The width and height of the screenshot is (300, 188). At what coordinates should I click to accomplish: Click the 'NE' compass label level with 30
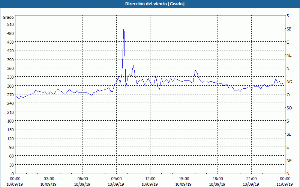coord(289,161)
